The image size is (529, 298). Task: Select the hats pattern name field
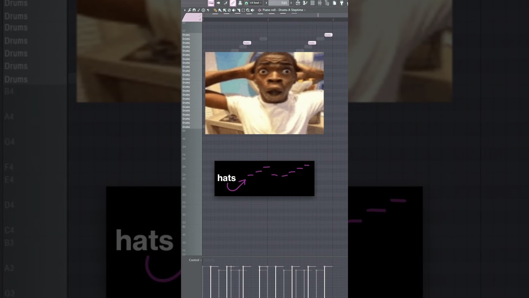click(x=279, y=3)
